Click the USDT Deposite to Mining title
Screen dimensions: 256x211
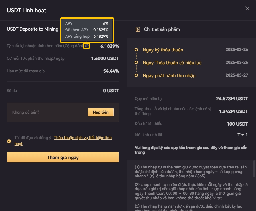(33, 29)
